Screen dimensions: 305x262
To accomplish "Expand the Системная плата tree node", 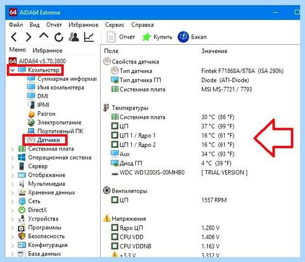I will 12,149.
